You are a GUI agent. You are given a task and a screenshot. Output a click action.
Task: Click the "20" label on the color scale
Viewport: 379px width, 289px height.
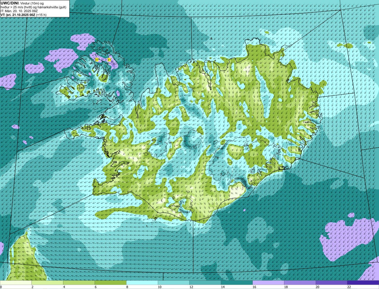317,287
